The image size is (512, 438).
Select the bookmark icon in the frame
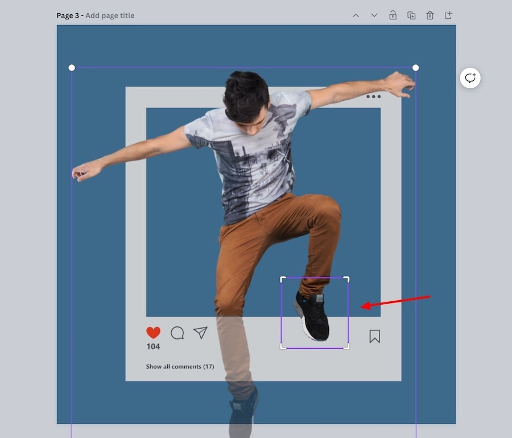tap(374, 336)
